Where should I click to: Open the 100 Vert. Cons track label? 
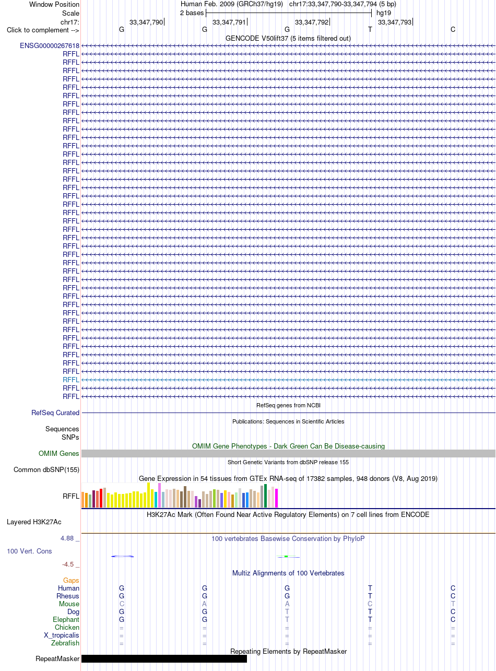pyautogui.click(x=29, y=551)
